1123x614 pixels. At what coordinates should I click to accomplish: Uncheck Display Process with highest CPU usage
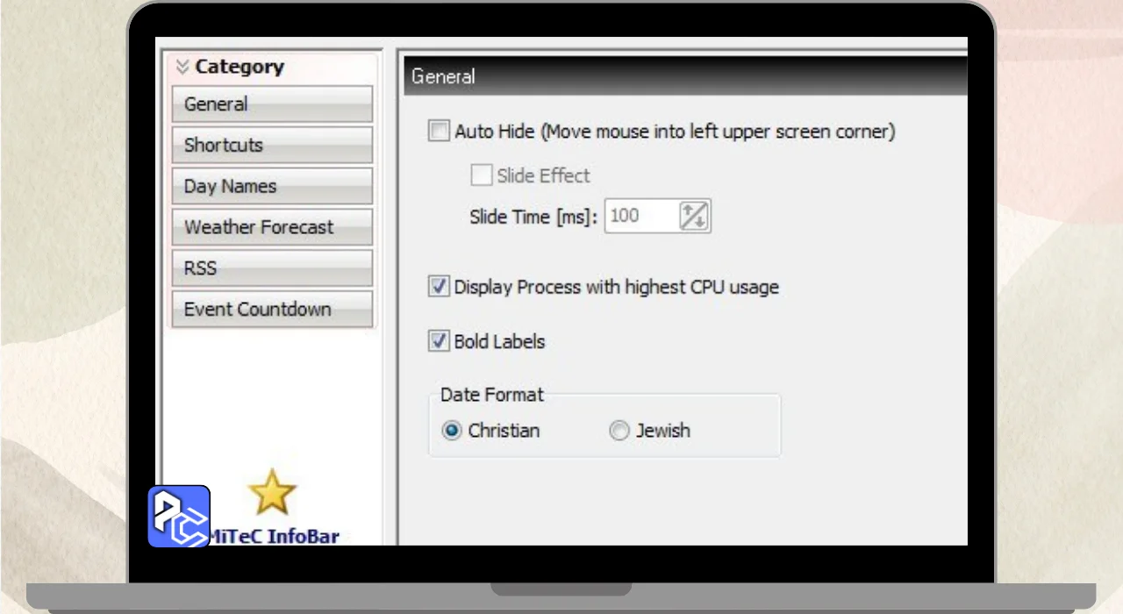[439, 287]
